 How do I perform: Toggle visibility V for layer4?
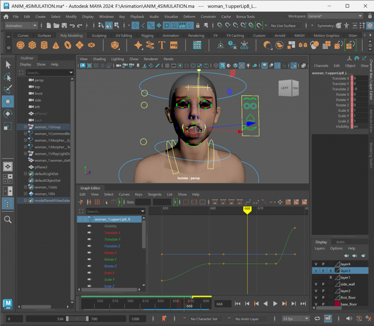316,264
